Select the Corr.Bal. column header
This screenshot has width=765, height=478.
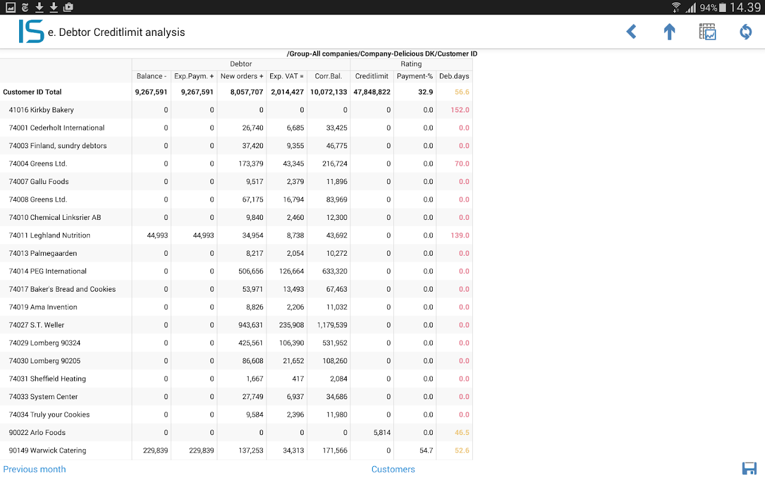click(x=329, y=76)
